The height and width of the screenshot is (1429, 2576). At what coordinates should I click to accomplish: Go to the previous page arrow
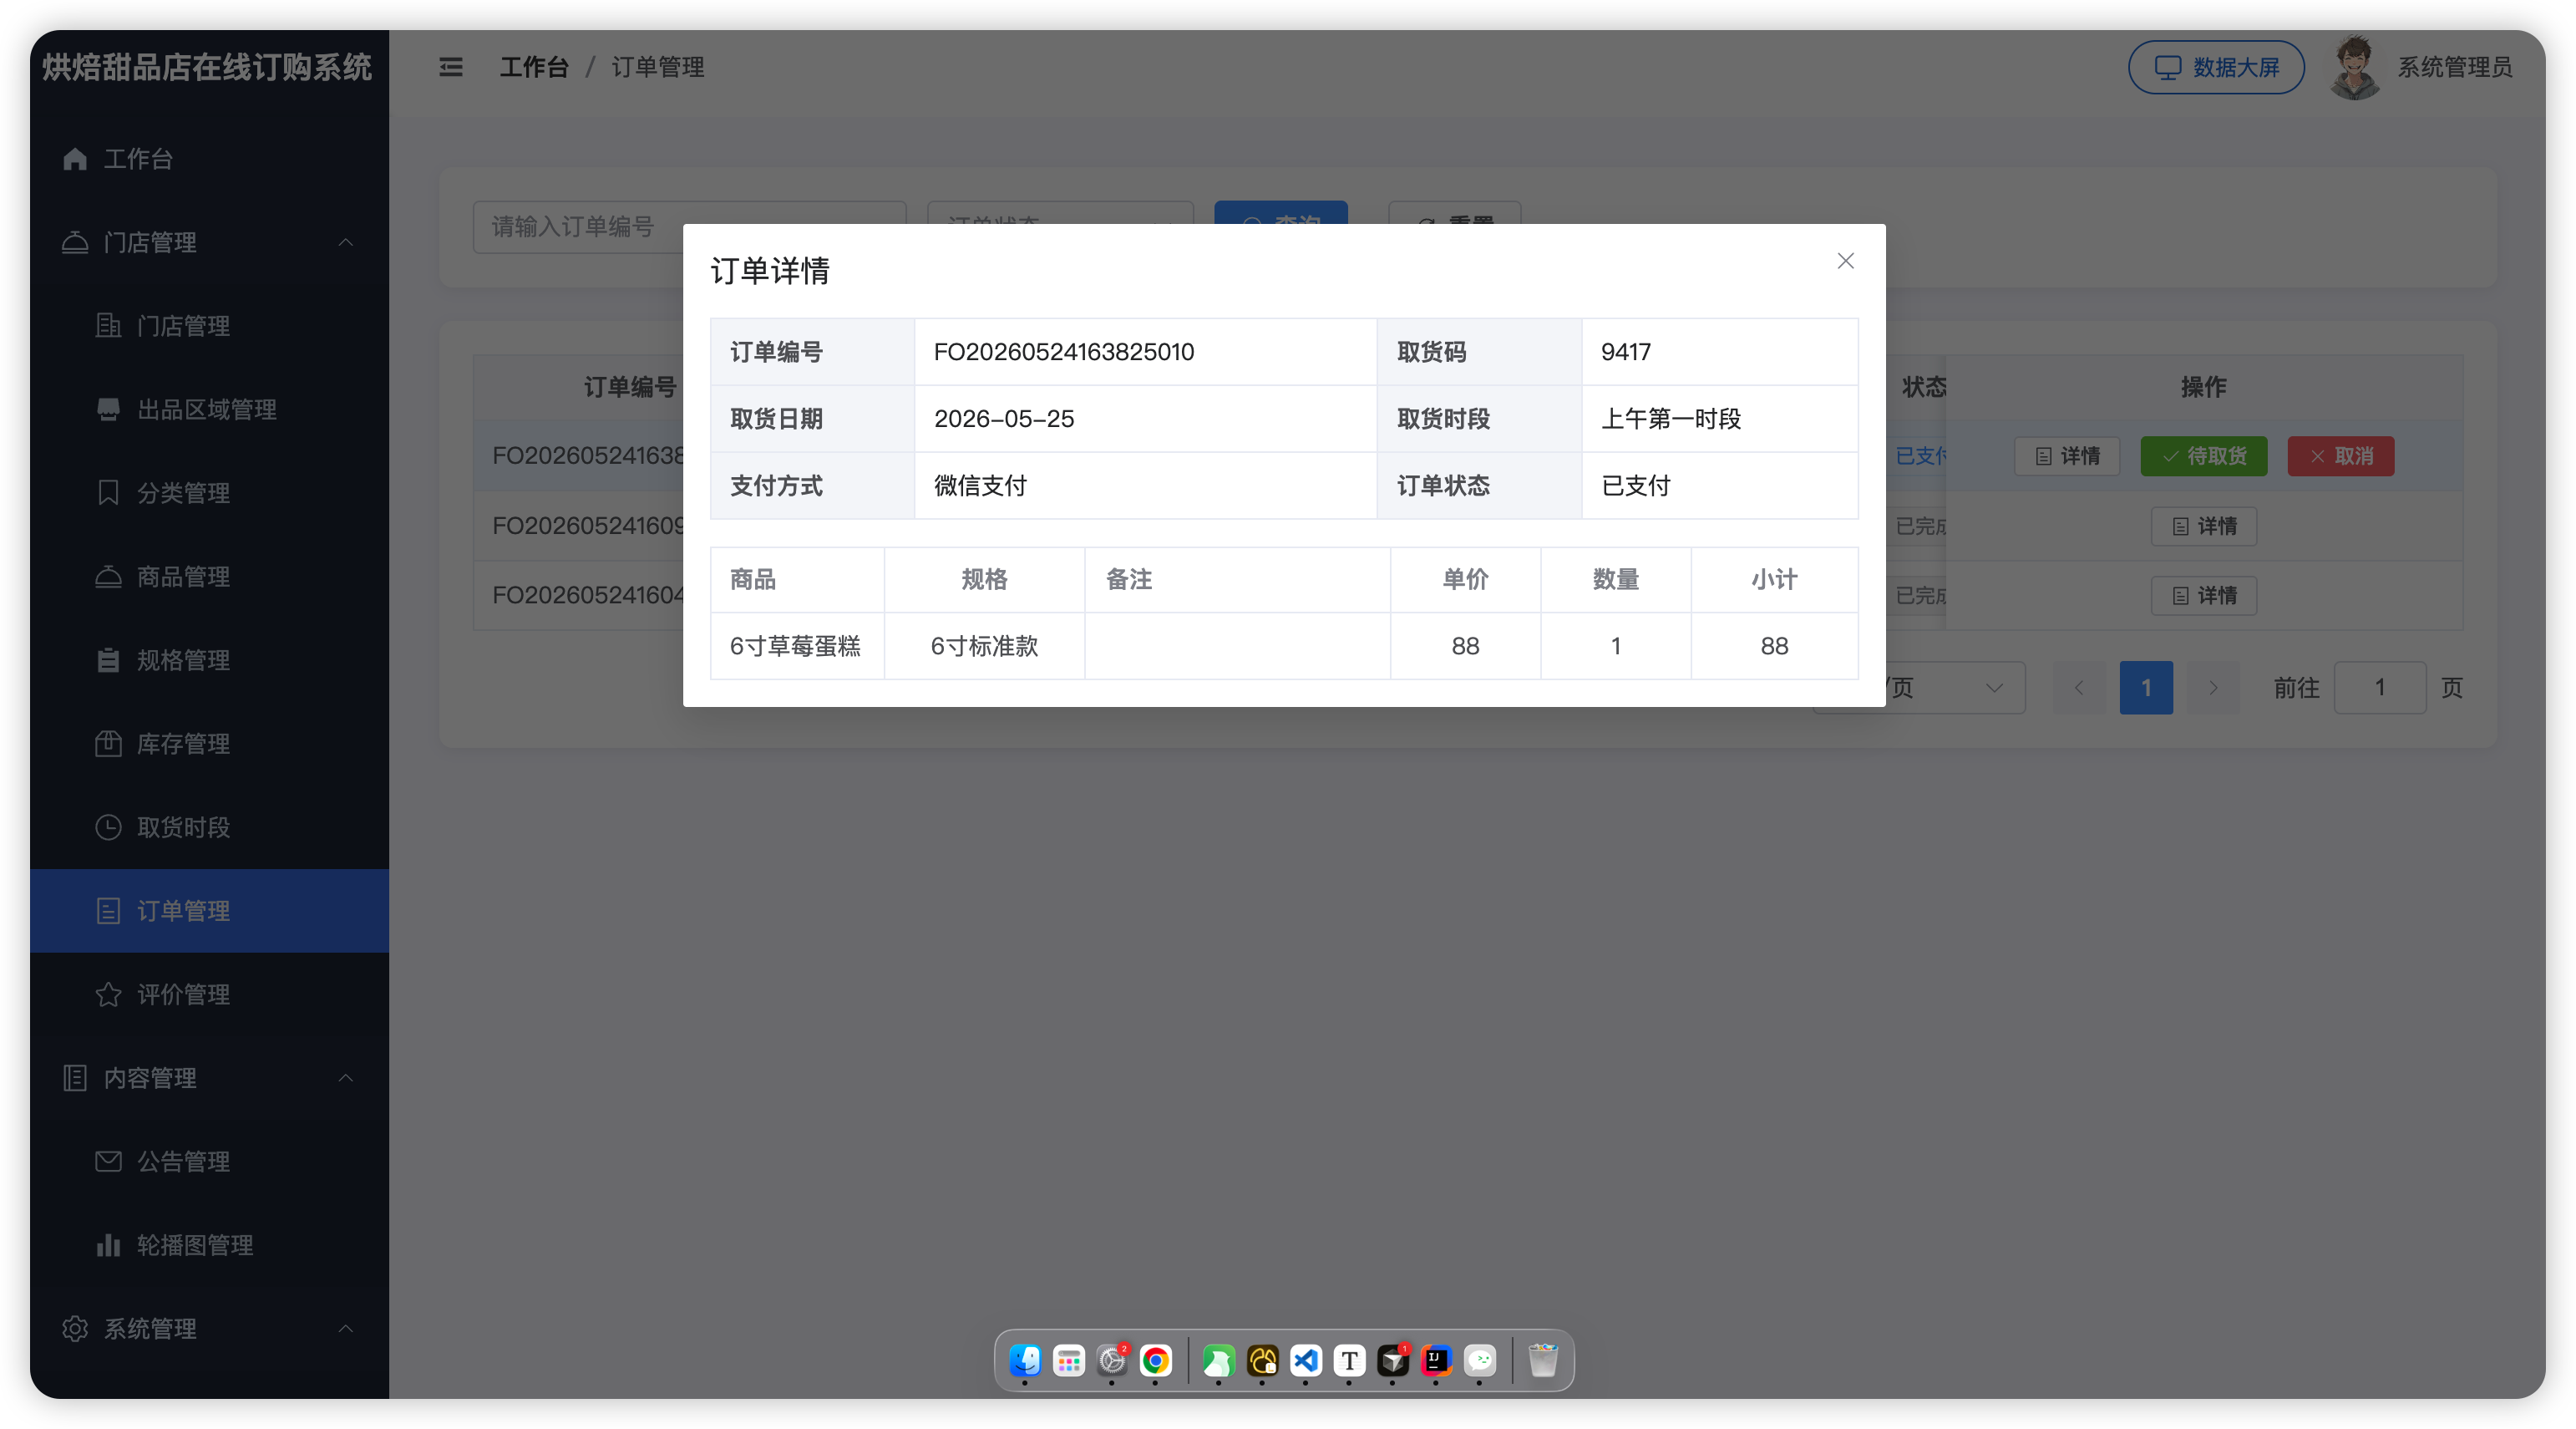(2079, 688)
